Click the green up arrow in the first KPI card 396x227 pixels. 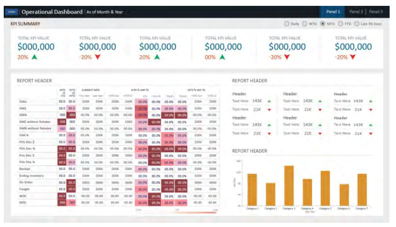35,57
